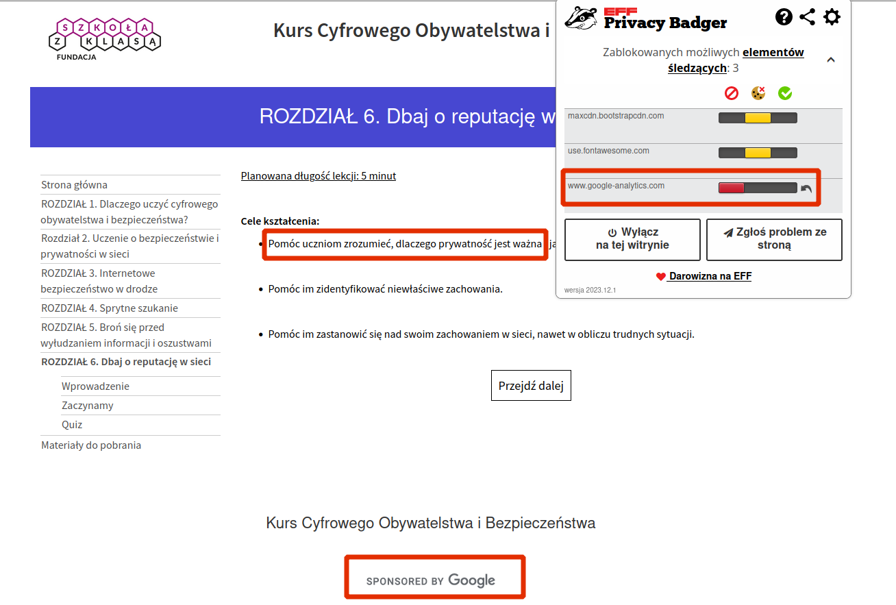The height and width of the screenshot is (605, 896).
Task: Click the Przejdź dalej button
Action: [531, 386]
